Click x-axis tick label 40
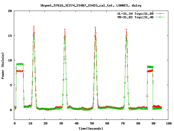The width and height of the screenshot is (174, 131). (x=76, y=123)
